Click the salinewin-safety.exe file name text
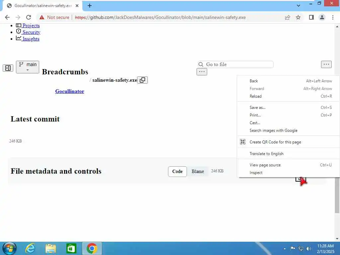 pos(115,80)
